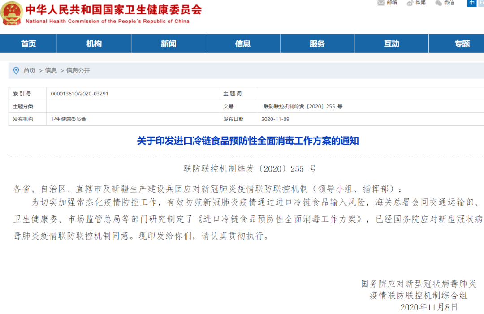Screen dimensions: 484x314
Task: Open the 服务 navigation menu
Action: tap(317, 43)
